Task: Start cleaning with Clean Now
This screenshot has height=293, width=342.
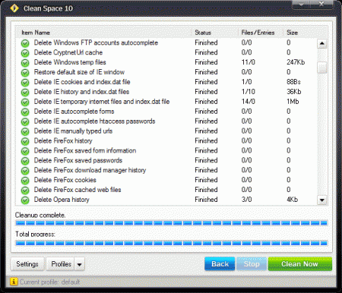Action: tap(300, 264)
